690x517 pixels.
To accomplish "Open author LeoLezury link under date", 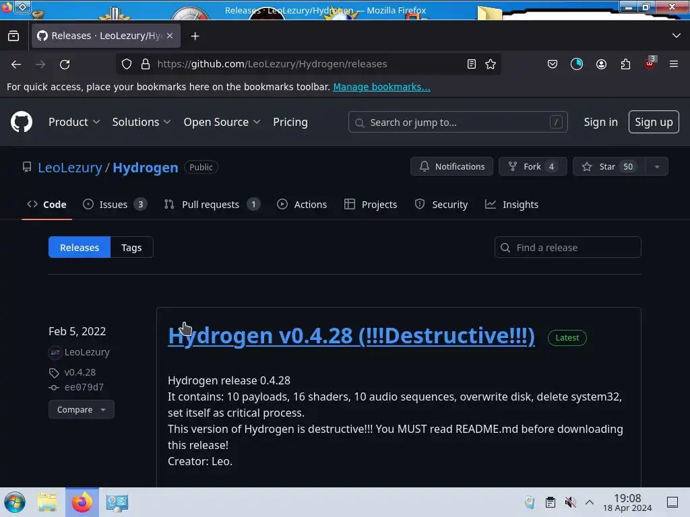I will point(87,352).
